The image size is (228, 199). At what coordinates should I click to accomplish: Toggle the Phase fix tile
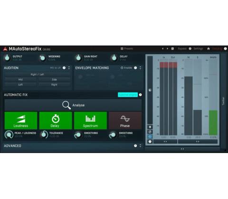coord(125,121)
